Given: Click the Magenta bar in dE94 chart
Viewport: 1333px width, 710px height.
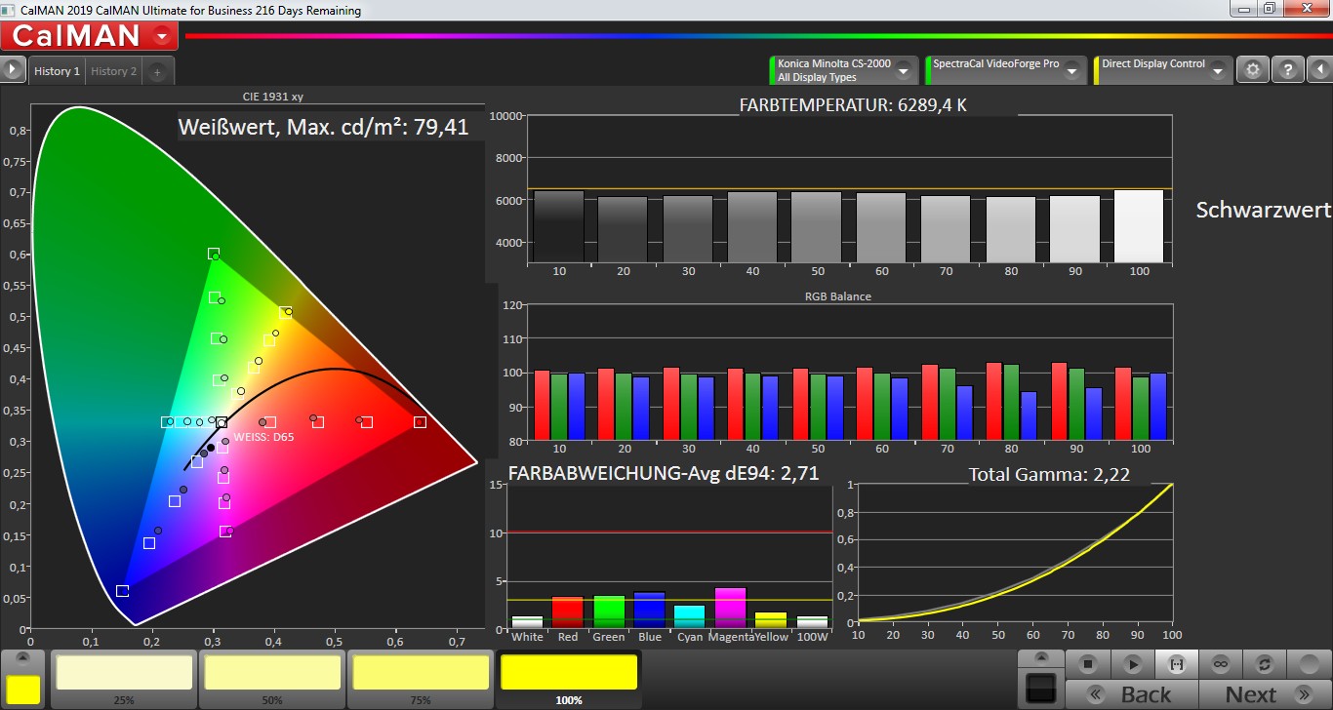Looking at the screenshot, I should (x=730, y=608).
